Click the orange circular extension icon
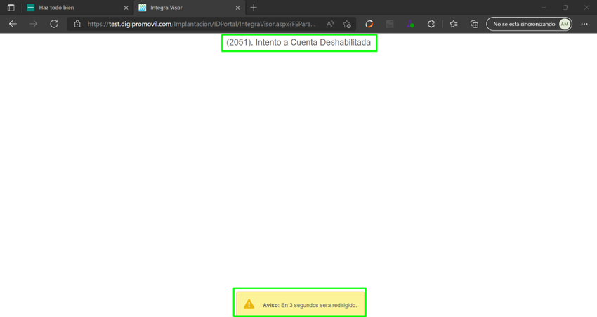 [369, 24]
